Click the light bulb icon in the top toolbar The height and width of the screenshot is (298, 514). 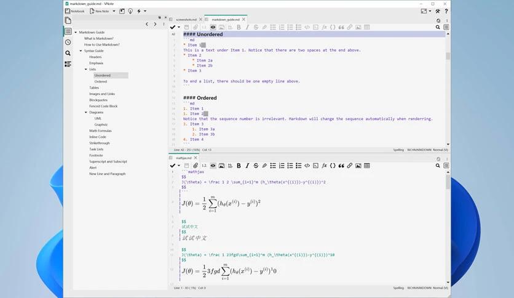pyautogui.click(x=130, y=11)
